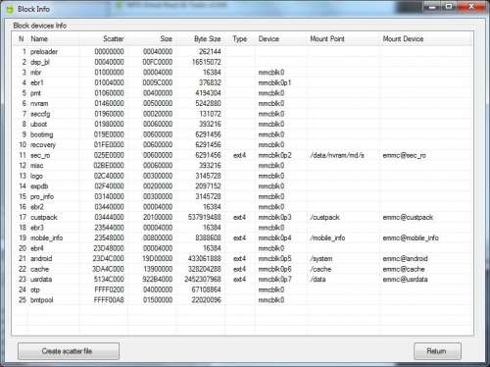Screen dimensions: 490x367
Task: Click size value 00FC0000
Action: pyautogui.click(x=158, y=62)
